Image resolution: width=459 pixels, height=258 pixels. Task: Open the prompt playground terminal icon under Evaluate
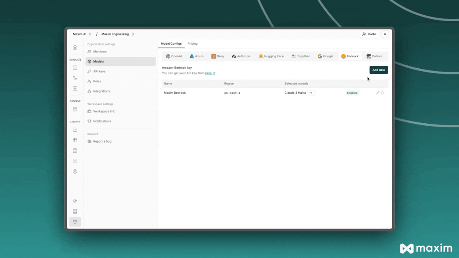(75, 68)
